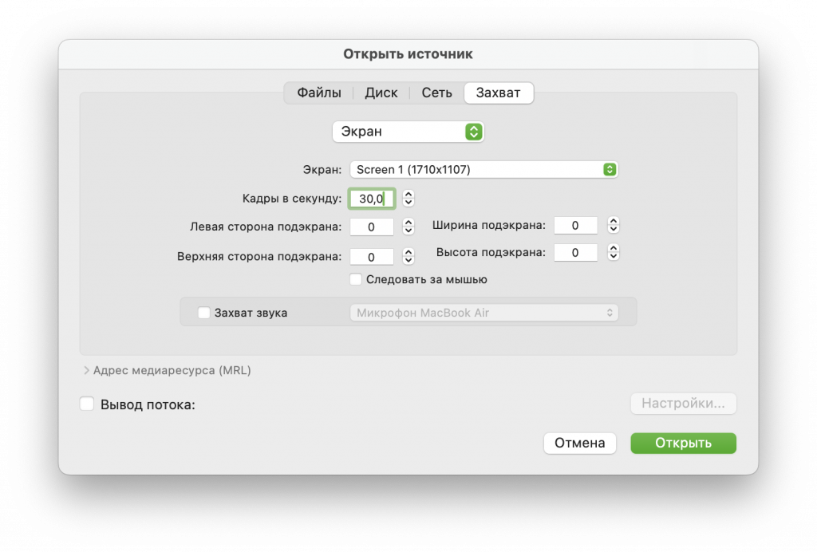Switch to the Диск tab
817x552 pixels.
click(x=381, y=93)
